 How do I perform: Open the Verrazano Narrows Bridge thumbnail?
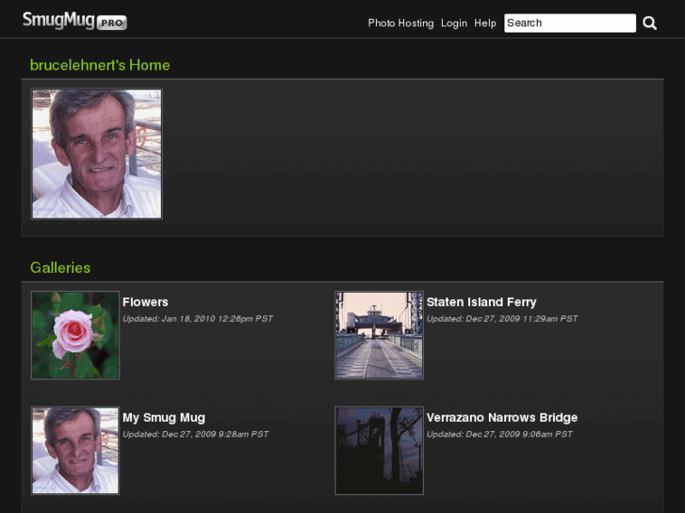coord(379,450)
